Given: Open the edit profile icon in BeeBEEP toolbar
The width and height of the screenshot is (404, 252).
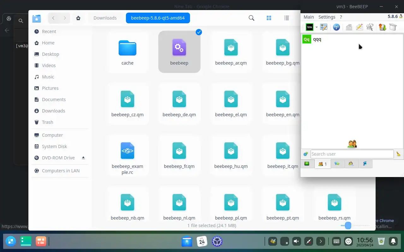Looking at the screenshot, I should point(324,27).
